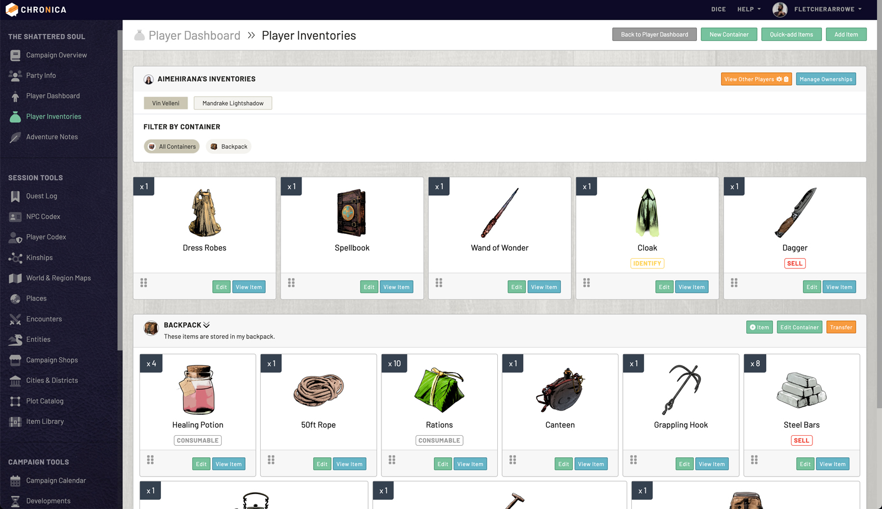Open World & Region Maps icon
882x509 pixels.
click(x=15, y=278)
